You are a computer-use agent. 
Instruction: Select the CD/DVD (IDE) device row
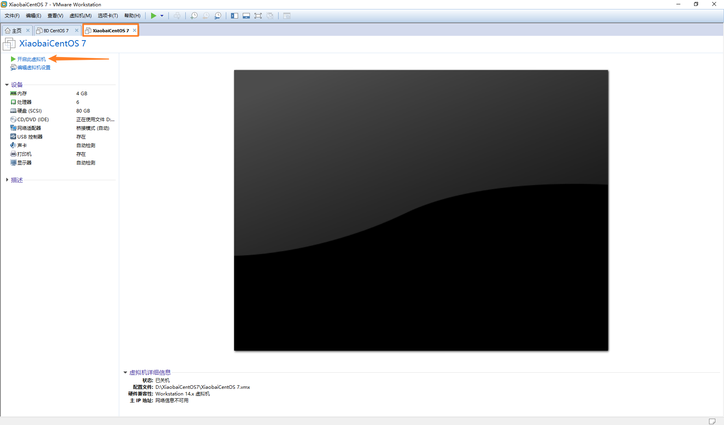tap(62, 120)
